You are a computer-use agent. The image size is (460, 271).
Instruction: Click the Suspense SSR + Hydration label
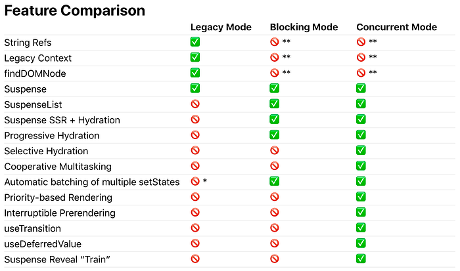pos(62,120)
